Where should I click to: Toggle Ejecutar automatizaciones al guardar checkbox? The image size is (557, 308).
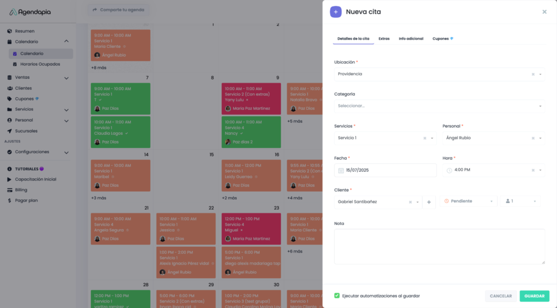(x=337, y=296)
